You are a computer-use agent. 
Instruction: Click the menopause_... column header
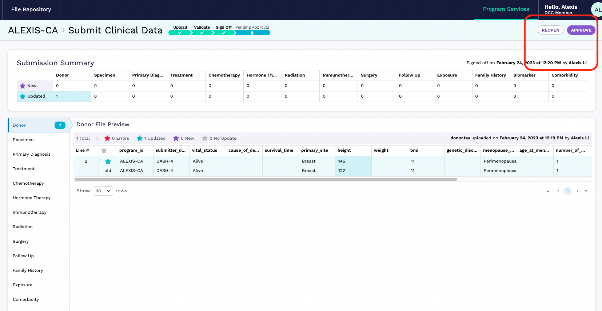pyautogui.click(x=498, y=150)
